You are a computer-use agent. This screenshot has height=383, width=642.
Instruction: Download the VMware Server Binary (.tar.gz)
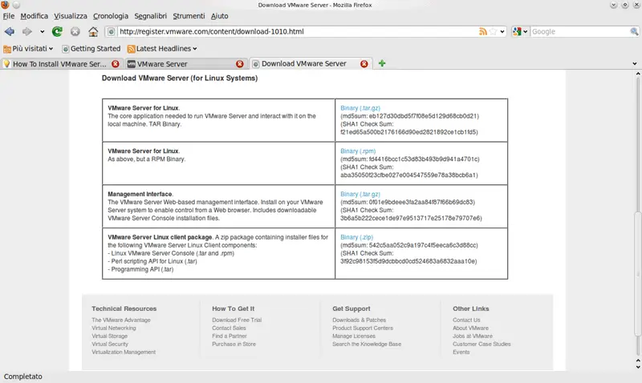pyautogui.click(x=360, y=108)
